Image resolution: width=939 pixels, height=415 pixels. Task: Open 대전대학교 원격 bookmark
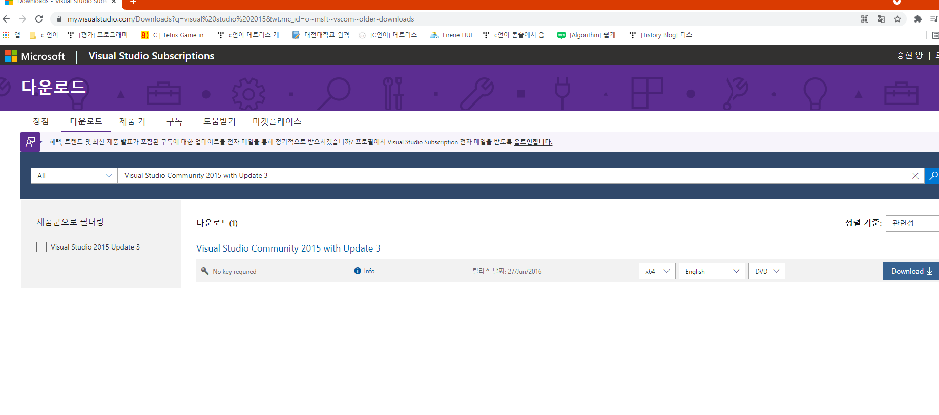coord(321,35)
